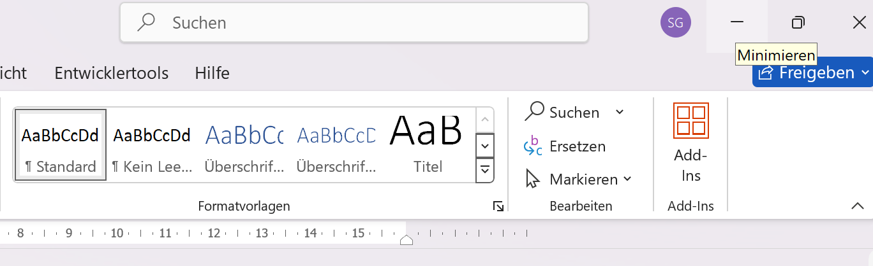The image size is (873, 266).
Task: Expand the Suchen dropdown arrow
Action: click(x=619, y=113)
